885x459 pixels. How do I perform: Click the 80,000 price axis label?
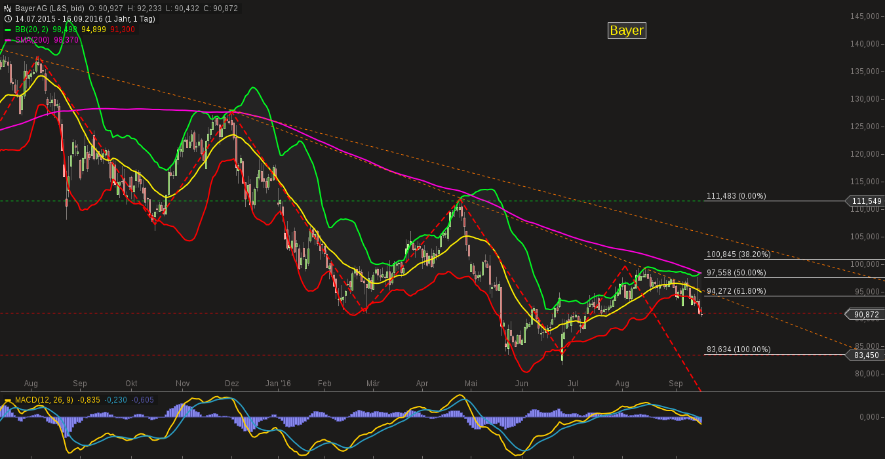[867, 374]
